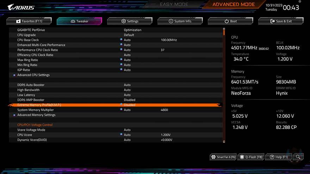
Task: Click CPU Frequency 4501.77MHz readout
Action: [x=244, y=48]
